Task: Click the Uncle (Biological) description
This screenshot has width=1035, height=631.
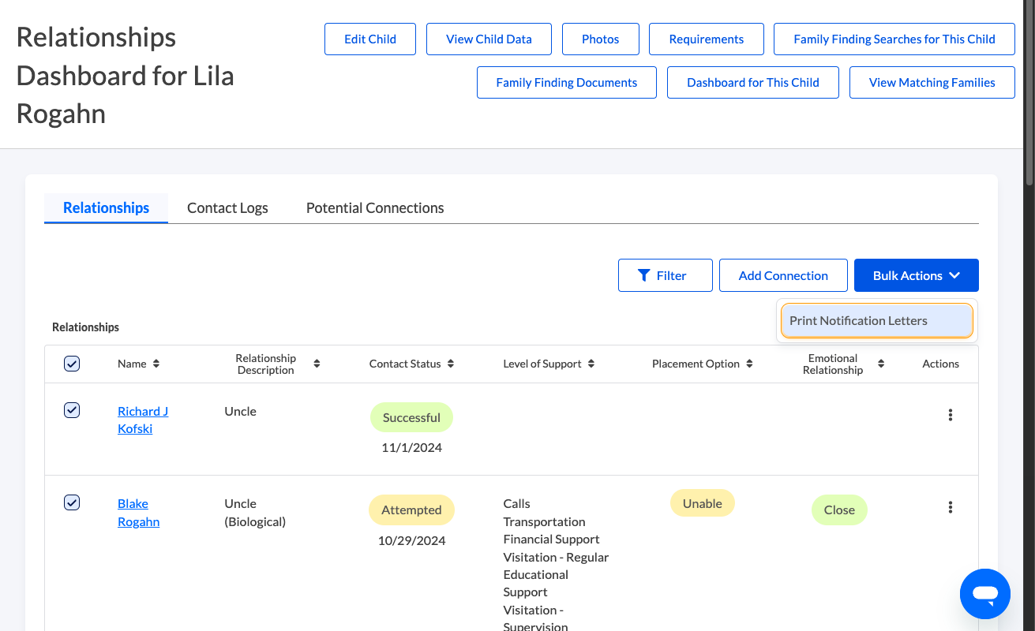Action: point(255,513)
